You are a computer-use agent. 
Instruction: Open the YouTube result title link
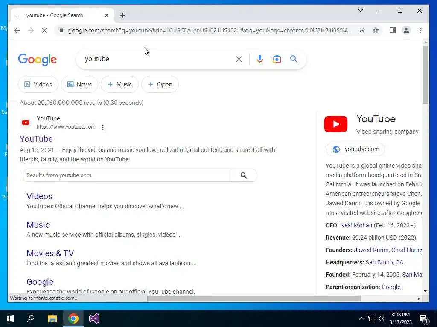(x=36, y=139)
